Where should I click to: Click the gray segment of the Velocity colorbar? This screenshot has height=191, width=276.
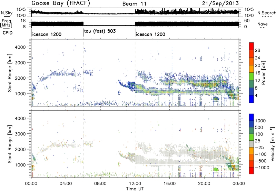click(x=252, y=144)
